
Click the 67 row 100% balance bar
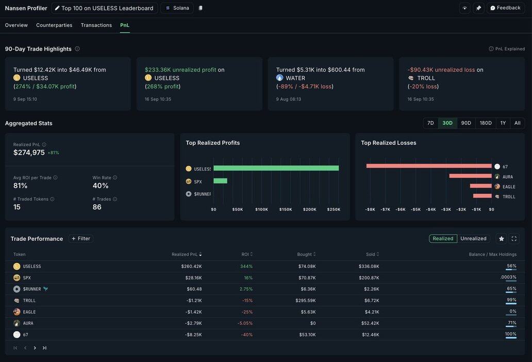pyautogui.click(x=511, y=338)
